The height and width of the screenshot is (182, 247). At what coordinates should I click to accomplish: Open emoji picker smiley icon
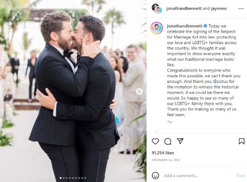(x=155, y=176)
